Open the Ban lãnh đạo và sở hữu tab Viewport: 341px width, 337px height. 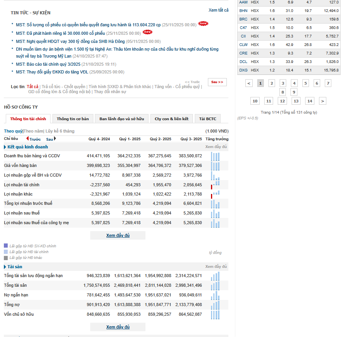tap(122, 119)
